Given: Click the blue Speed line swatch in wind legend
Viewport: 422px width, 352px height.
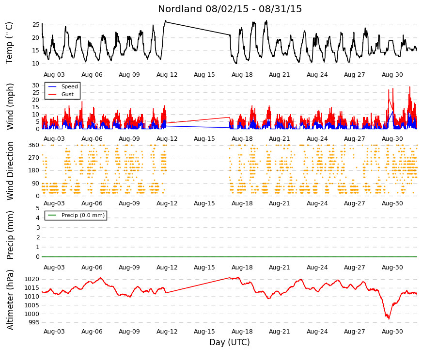Looking at the screenshot, I should [52, 86].
